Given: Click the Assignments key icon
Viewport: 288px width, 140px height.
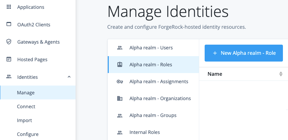Looking at the screenshot, I should [120, 81].
